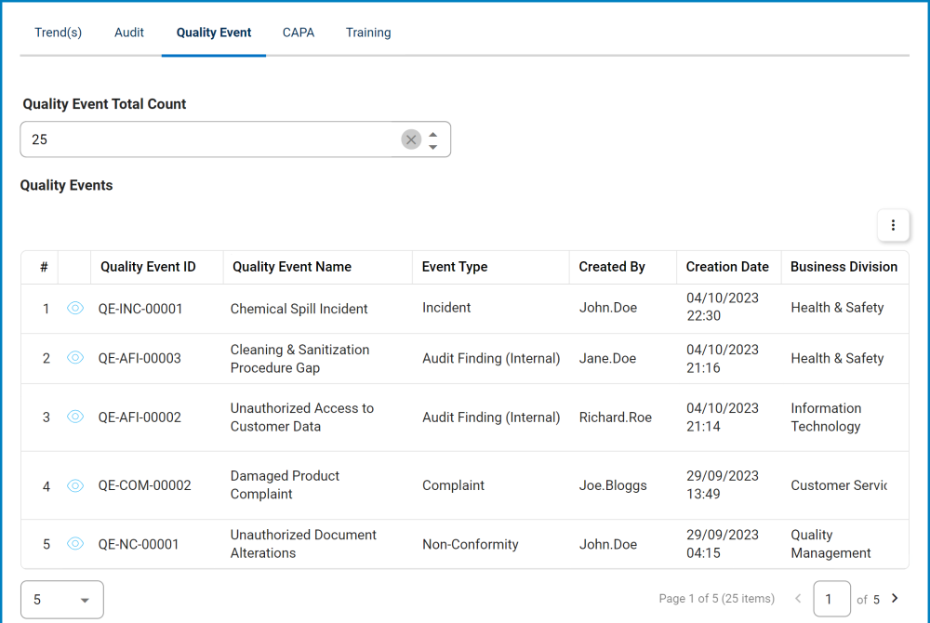Toggle the eye view for QE-AFI-00003
Viewport: 930px width, 623px height.
point(74,358)
